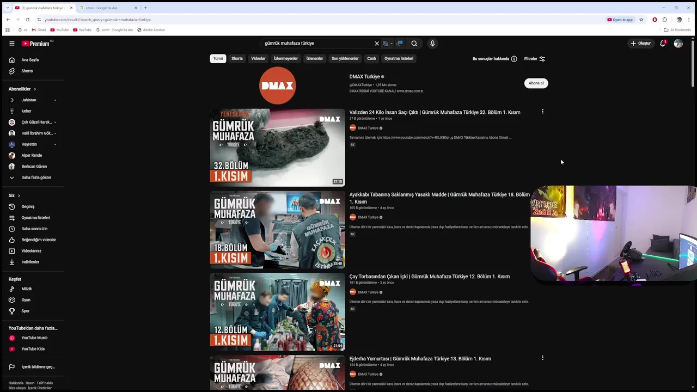Image resolution: width=697 pixels, height=392 pixels.
Task: Open Shorts from the sidebar
Action: coord(27,71)
